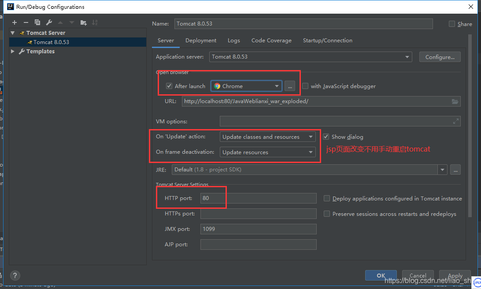
Task: Toggle the After launch checkbox
Action: tap(169, 86)
